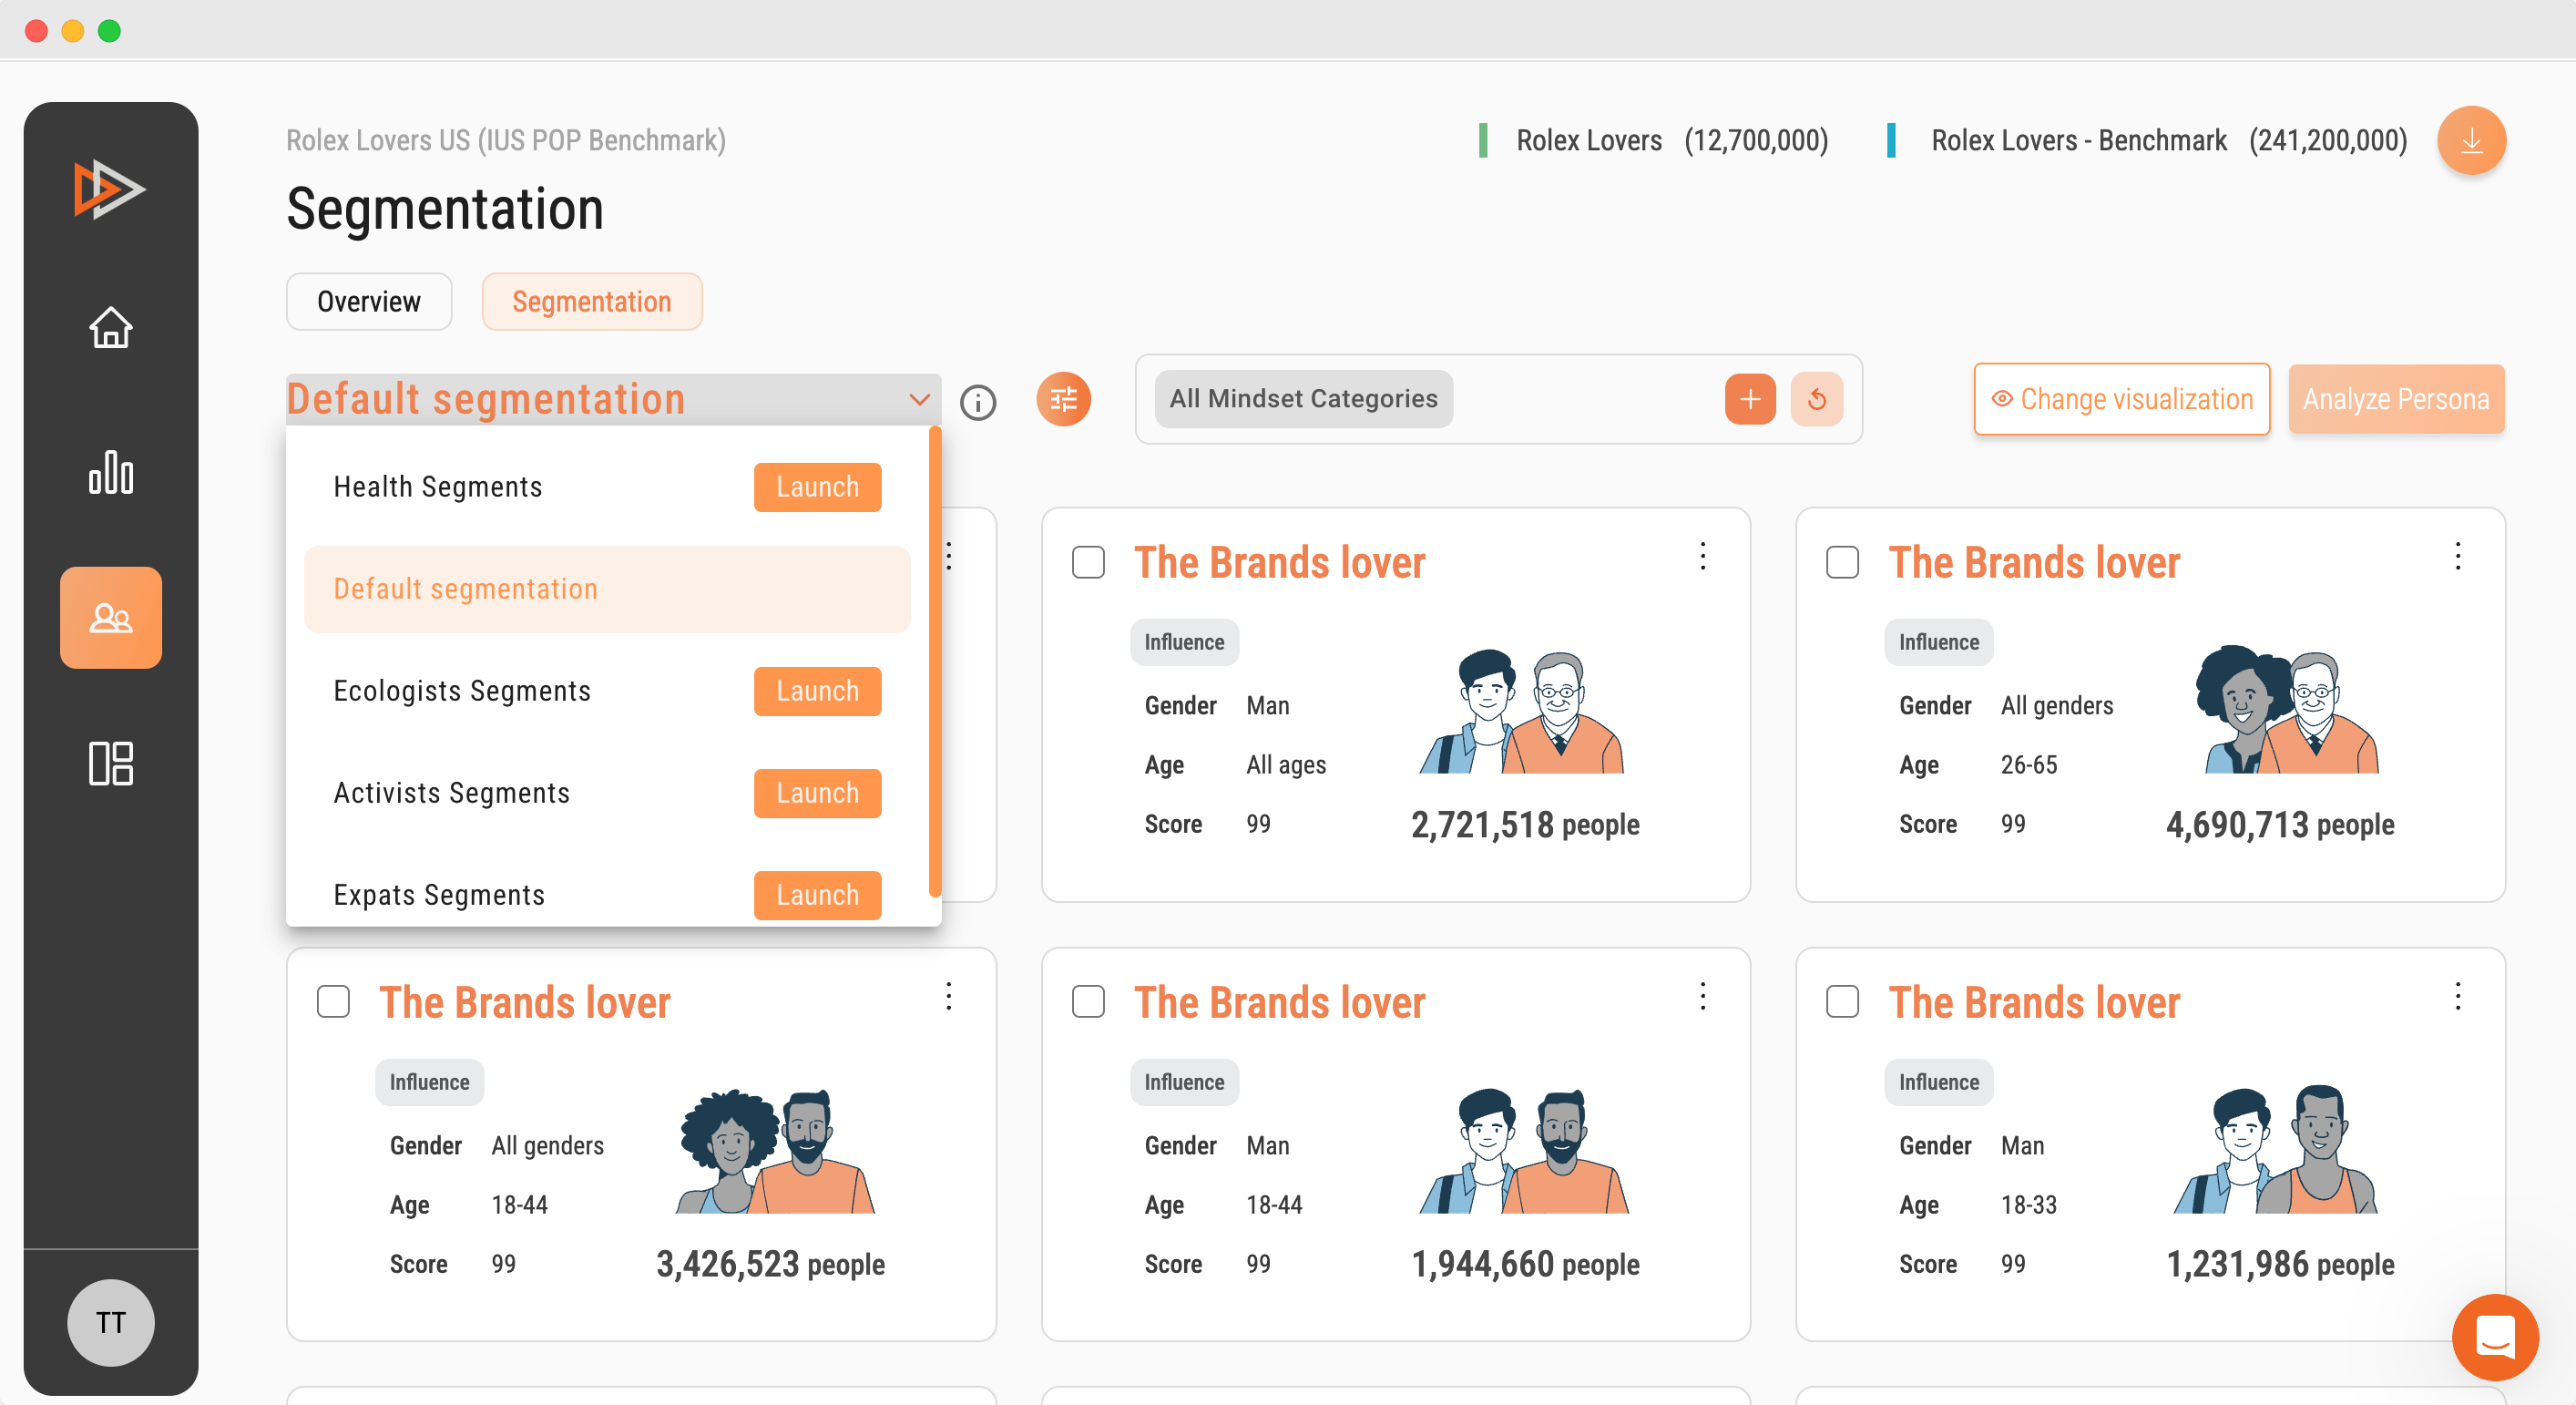
Task: Check the 3,426,523 people persona card
Action: click(x=333, y=1001)
